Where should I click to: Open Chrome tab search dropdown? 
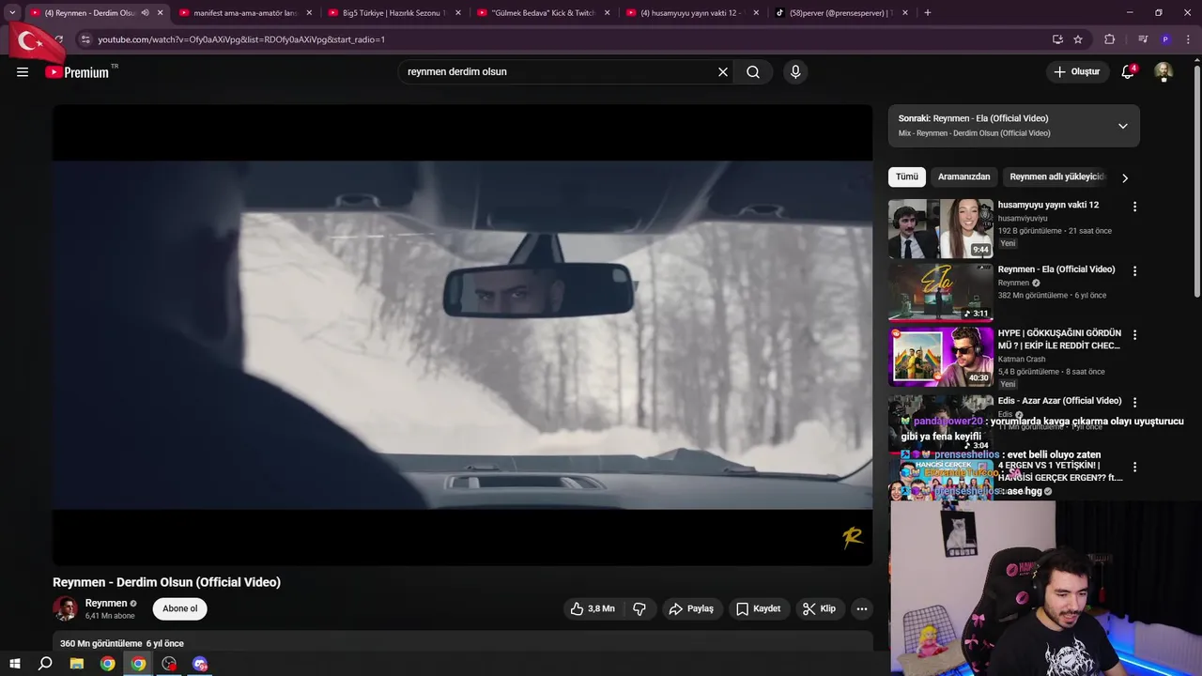click(12, 13)
